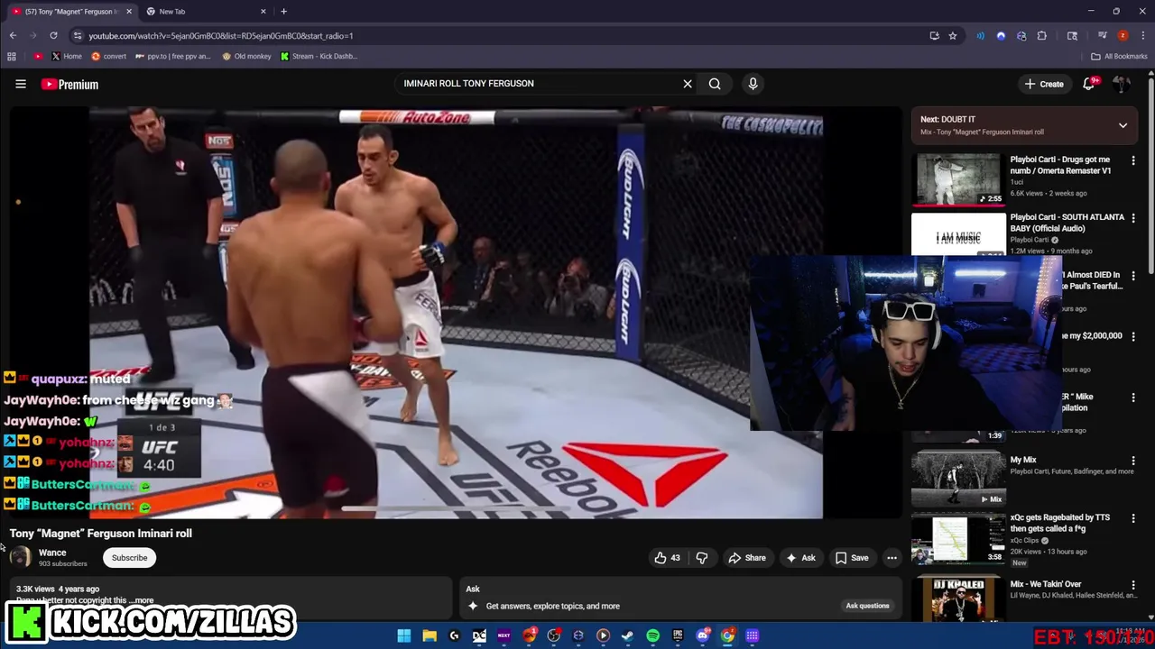This screenshot has width=1155, height=649.
Task: Subscribe to the Wance channel
Action: point(129,558)
